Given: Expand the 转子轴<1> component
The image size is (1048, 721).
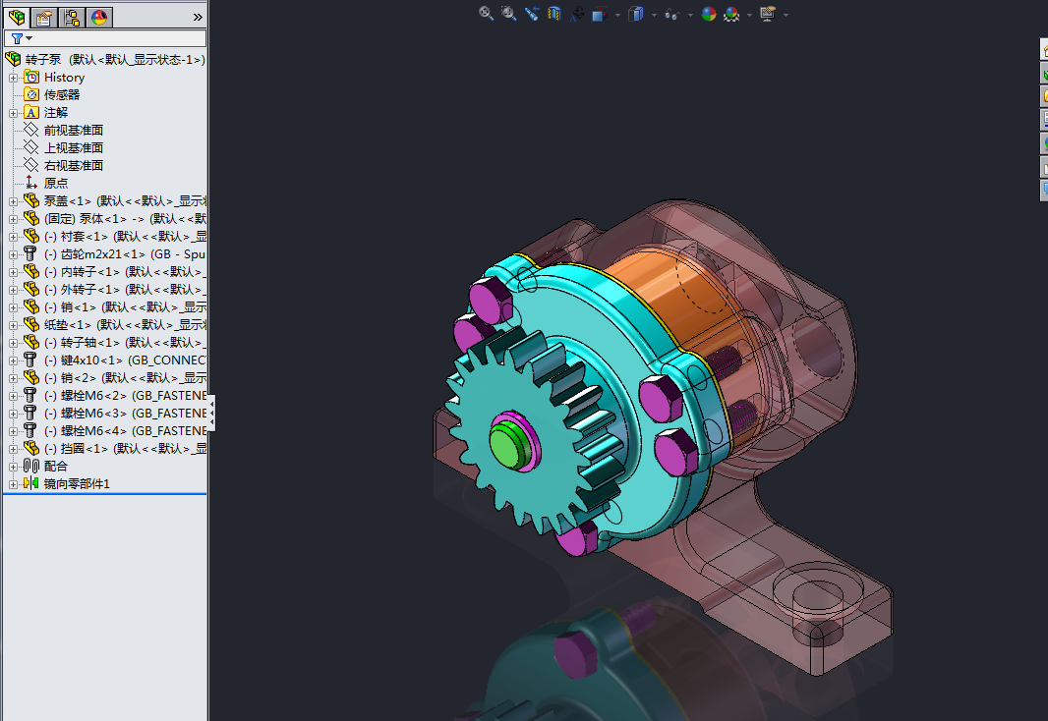Looking at the screenshot, I should point(13,343).
